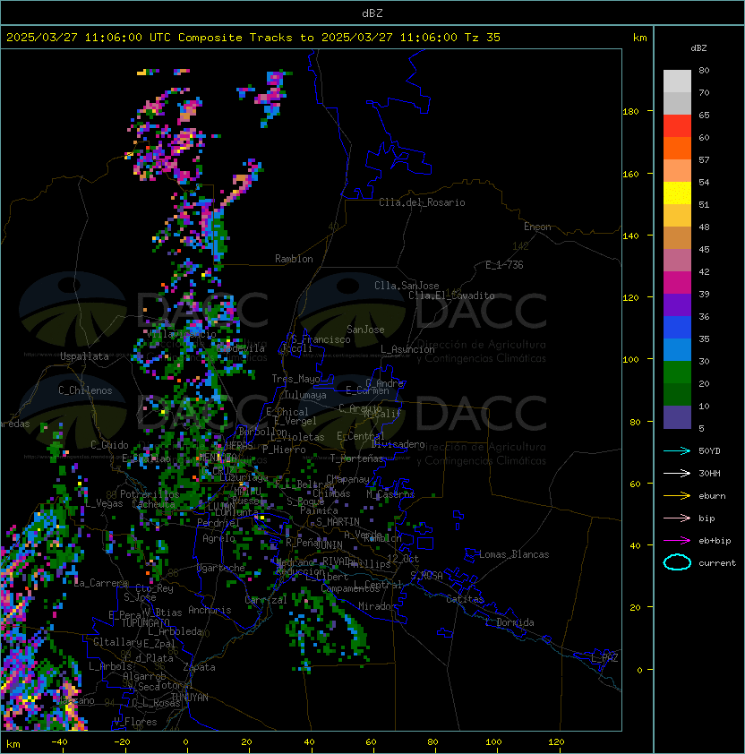Click the Ramblon place label
This screenshot has width=745, height=754.
(294, 259)
